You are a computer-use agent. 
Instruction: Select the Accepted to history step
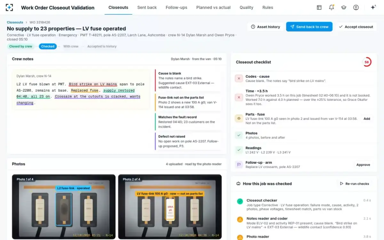[102, 46]
